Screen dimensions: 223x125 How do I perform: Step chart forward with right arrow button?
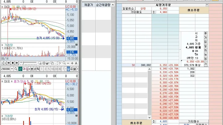5,63
